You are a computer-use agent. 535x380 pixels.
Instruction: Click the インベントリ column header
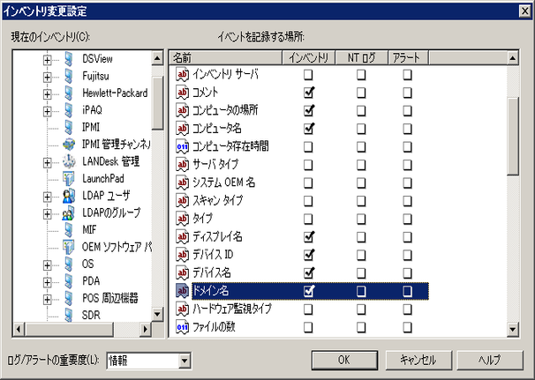tap(309, 58)
